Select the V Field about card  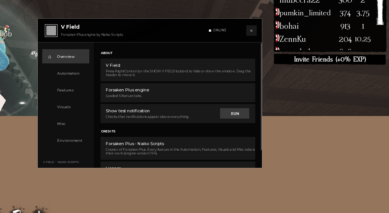(178, 70)
